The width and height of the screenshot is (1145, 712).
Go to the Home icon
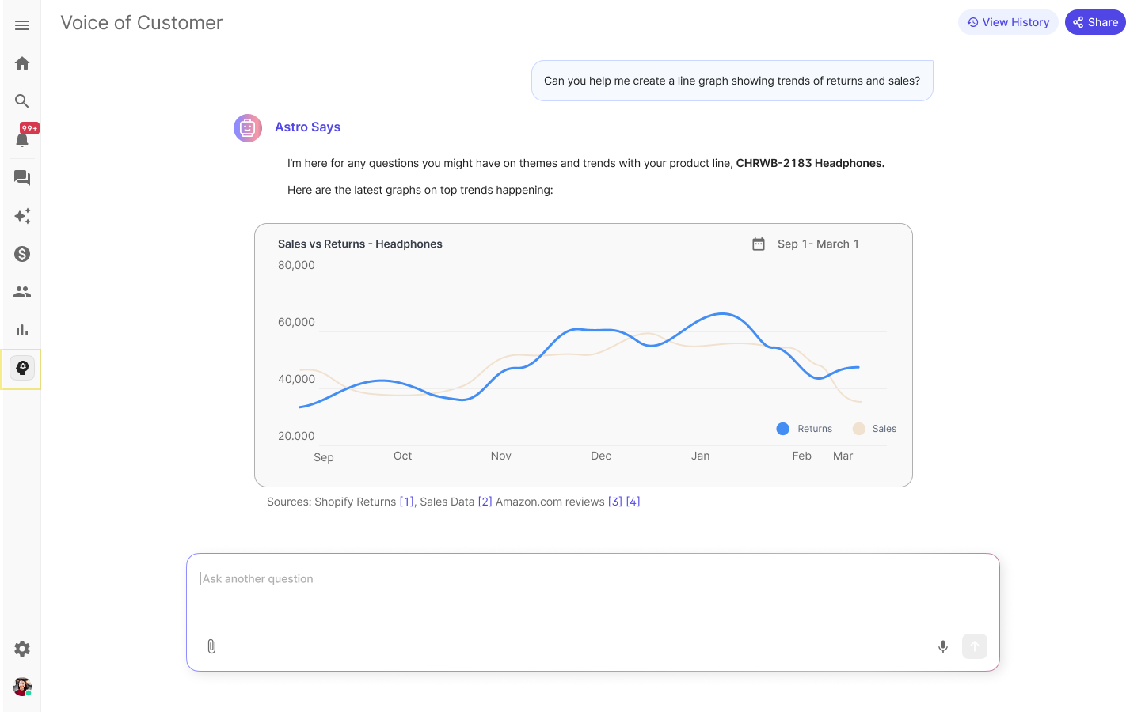click(22, 63)
